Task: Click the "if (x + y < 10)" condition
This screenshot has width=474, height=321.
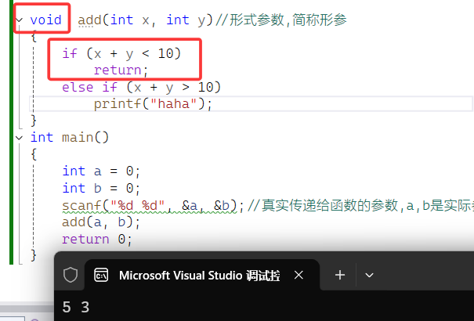Action: tap(121, 54)
